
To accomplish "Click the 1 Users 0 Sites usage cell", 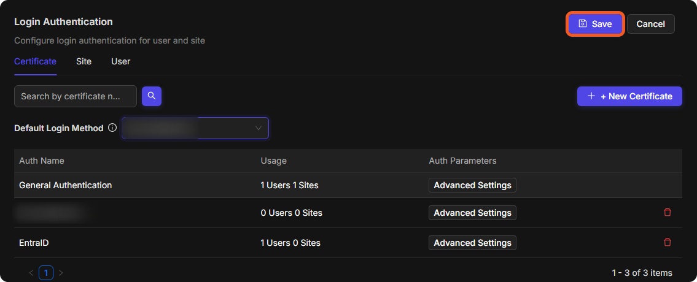I will 290,243.
